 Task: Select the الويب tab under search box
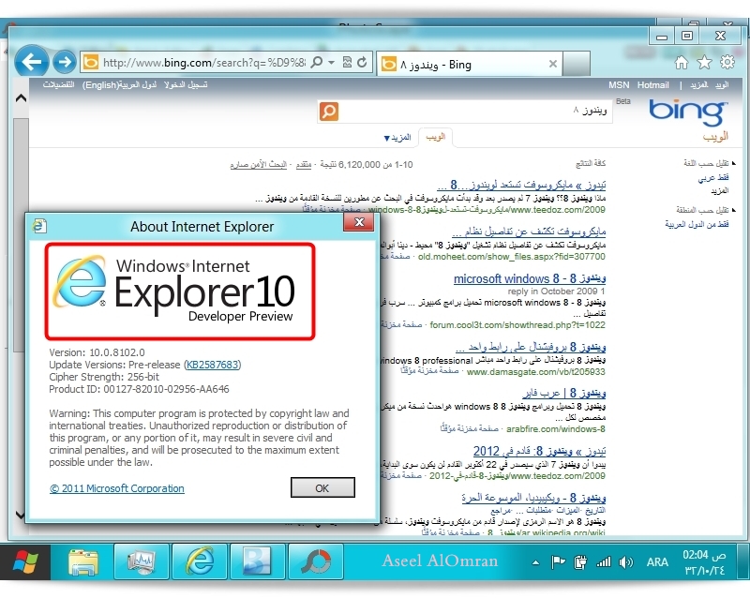pyautogui.click(x=435, y=137)
